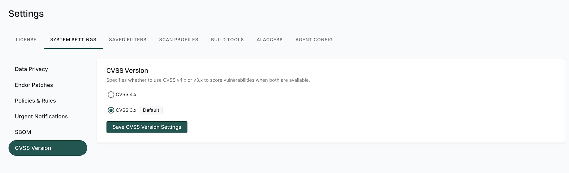Go to the Agent Config tab

314,40
